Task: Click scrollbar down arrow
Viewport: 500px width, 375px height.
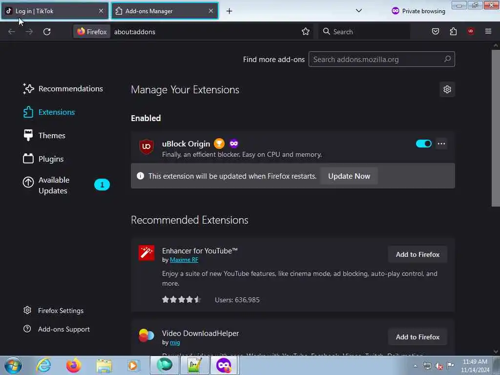Action: click(x=496, y=352)
